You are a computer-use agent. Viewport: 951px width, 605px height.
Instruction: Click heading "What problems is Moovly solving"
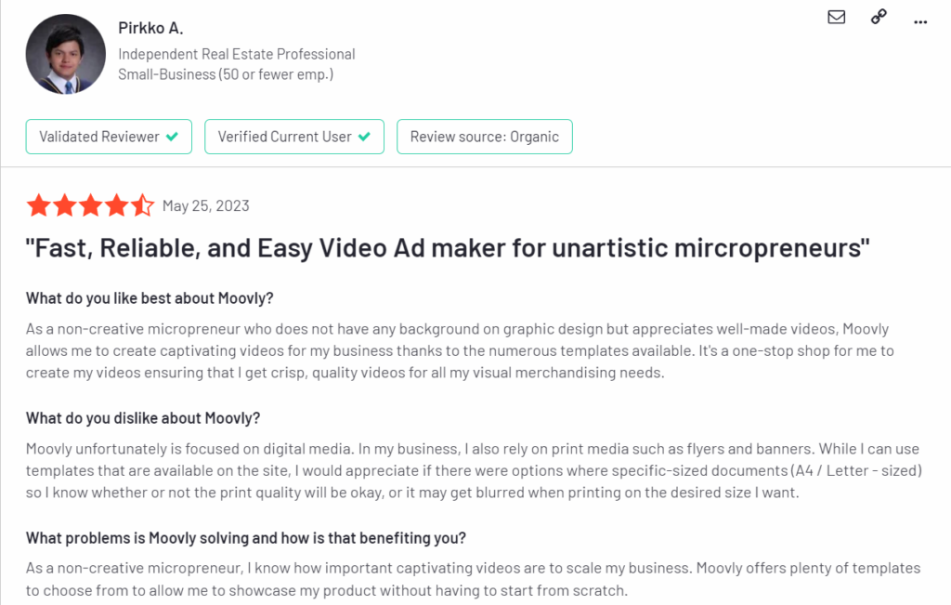click(245, 538)
